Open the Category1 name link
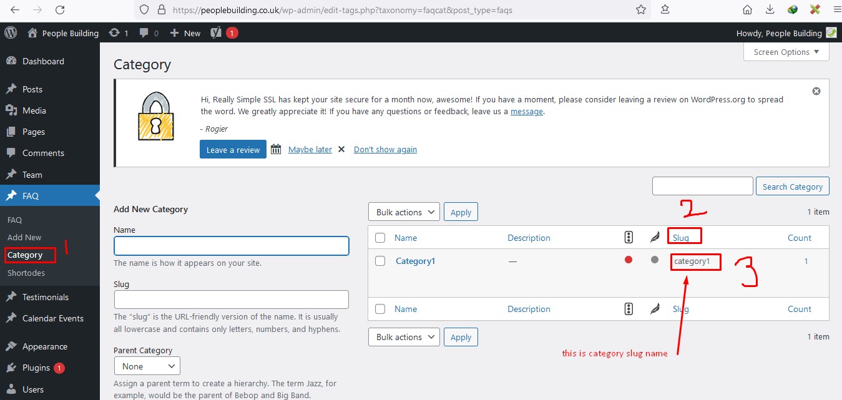 point(415,261)
